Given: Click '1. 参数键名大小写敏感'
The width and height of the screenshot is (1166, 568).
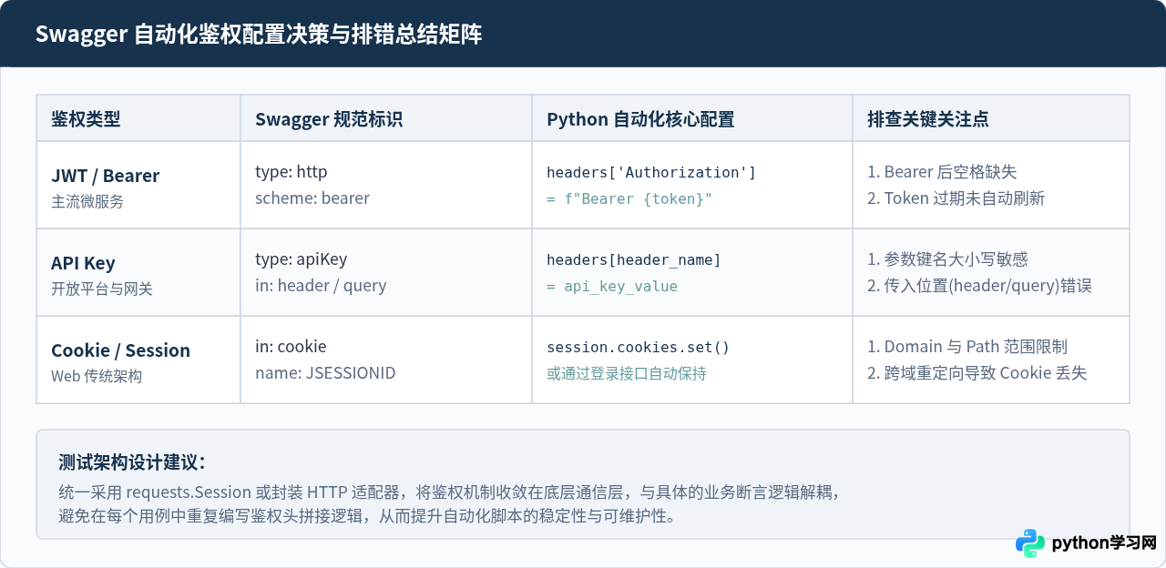Looking at the screenshot, I should pyautogui.click(x=947, y=259).
